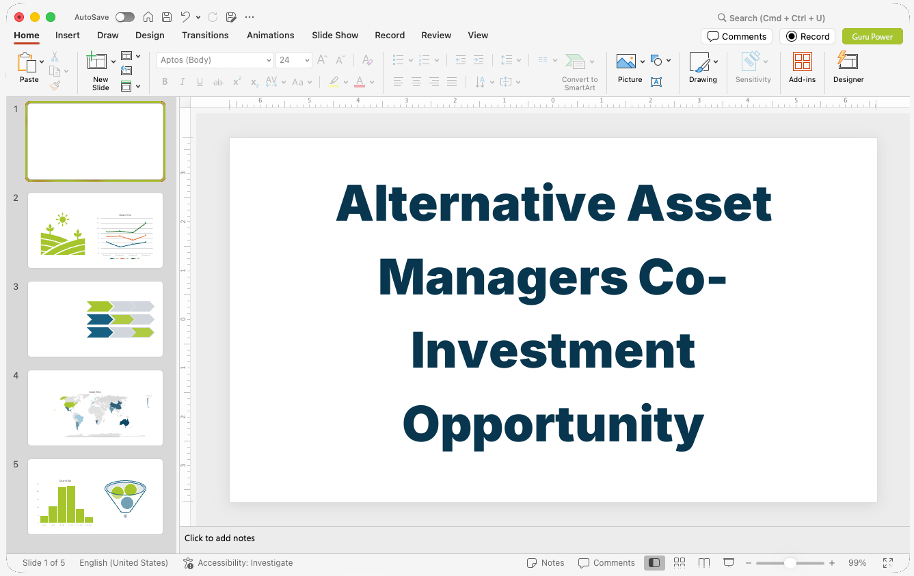This screenshot has height=576, width=914.
Task: Start Slide Show from status bar icon
Action: [729, 563]
